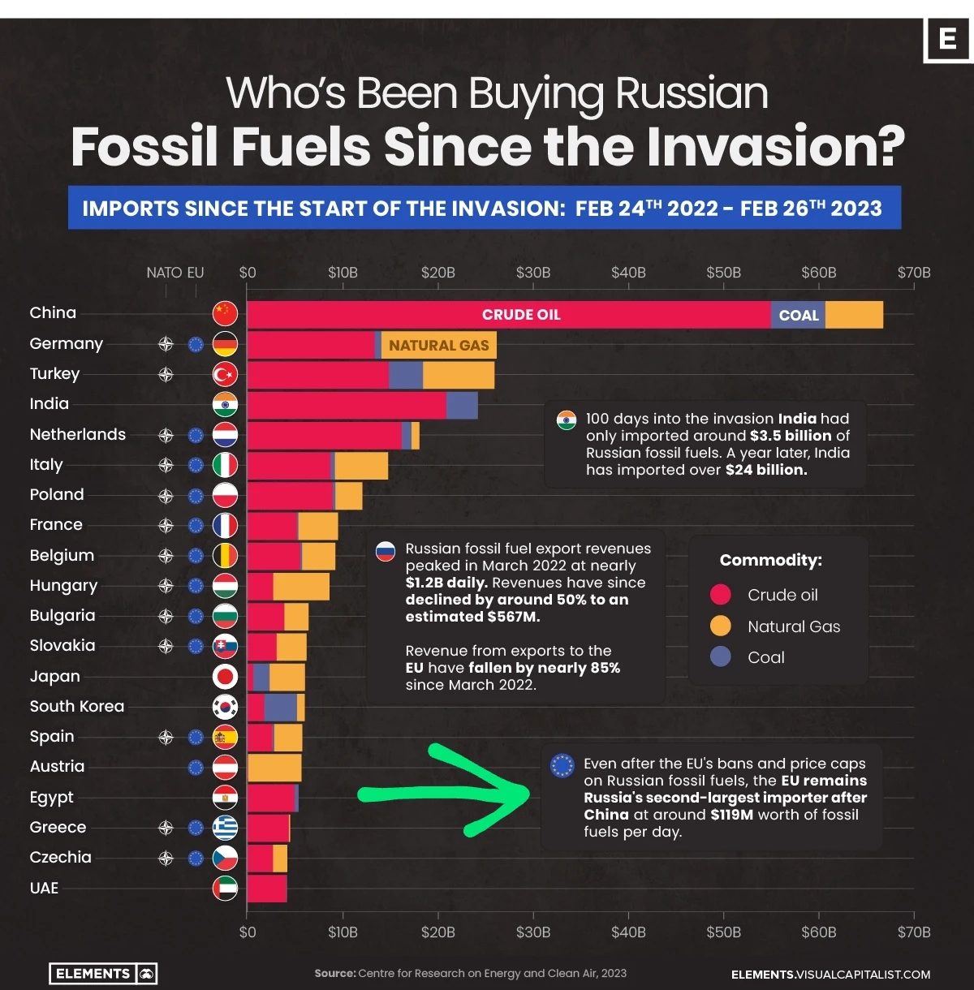The width and height of the screenshot is (974, 990).
Task: Click the UAE flag icon
Action: [x=225, y=888]
